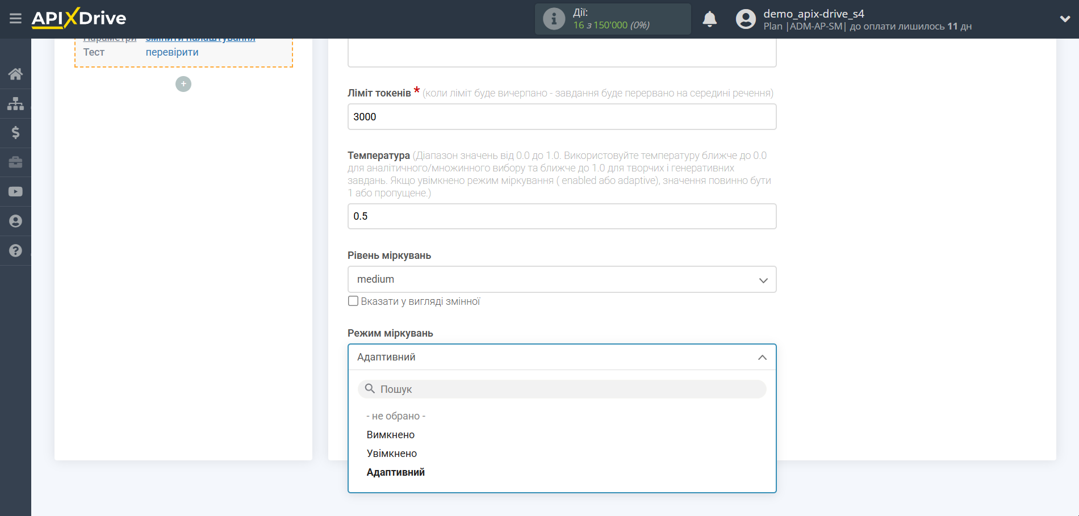Open YouTube video tutorials icon
This screenshot has height=516, width=1079.
15,192
